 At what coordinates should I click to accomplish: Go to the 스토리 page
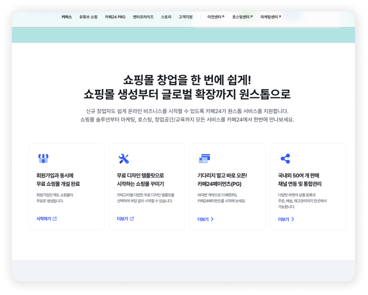166,17
